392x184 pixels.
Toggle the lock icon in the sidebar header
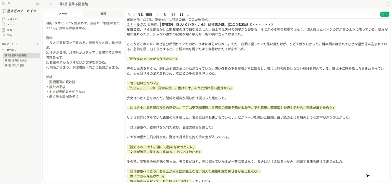[37, 4]
